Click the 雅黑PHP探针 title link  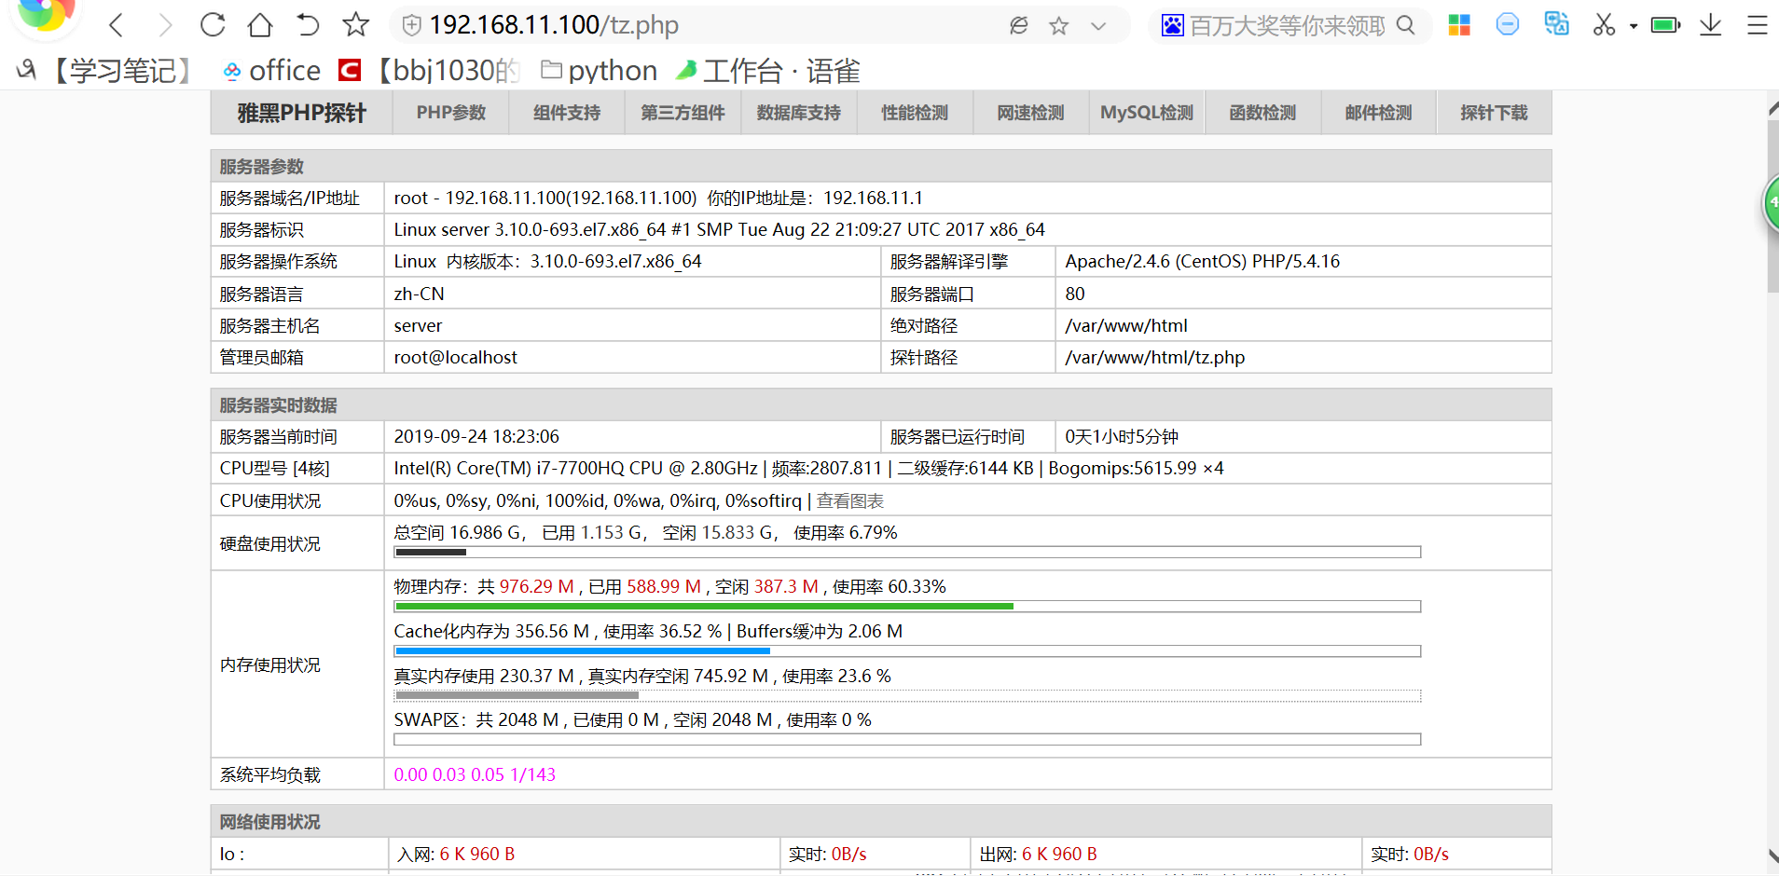[x=301, y=113]
